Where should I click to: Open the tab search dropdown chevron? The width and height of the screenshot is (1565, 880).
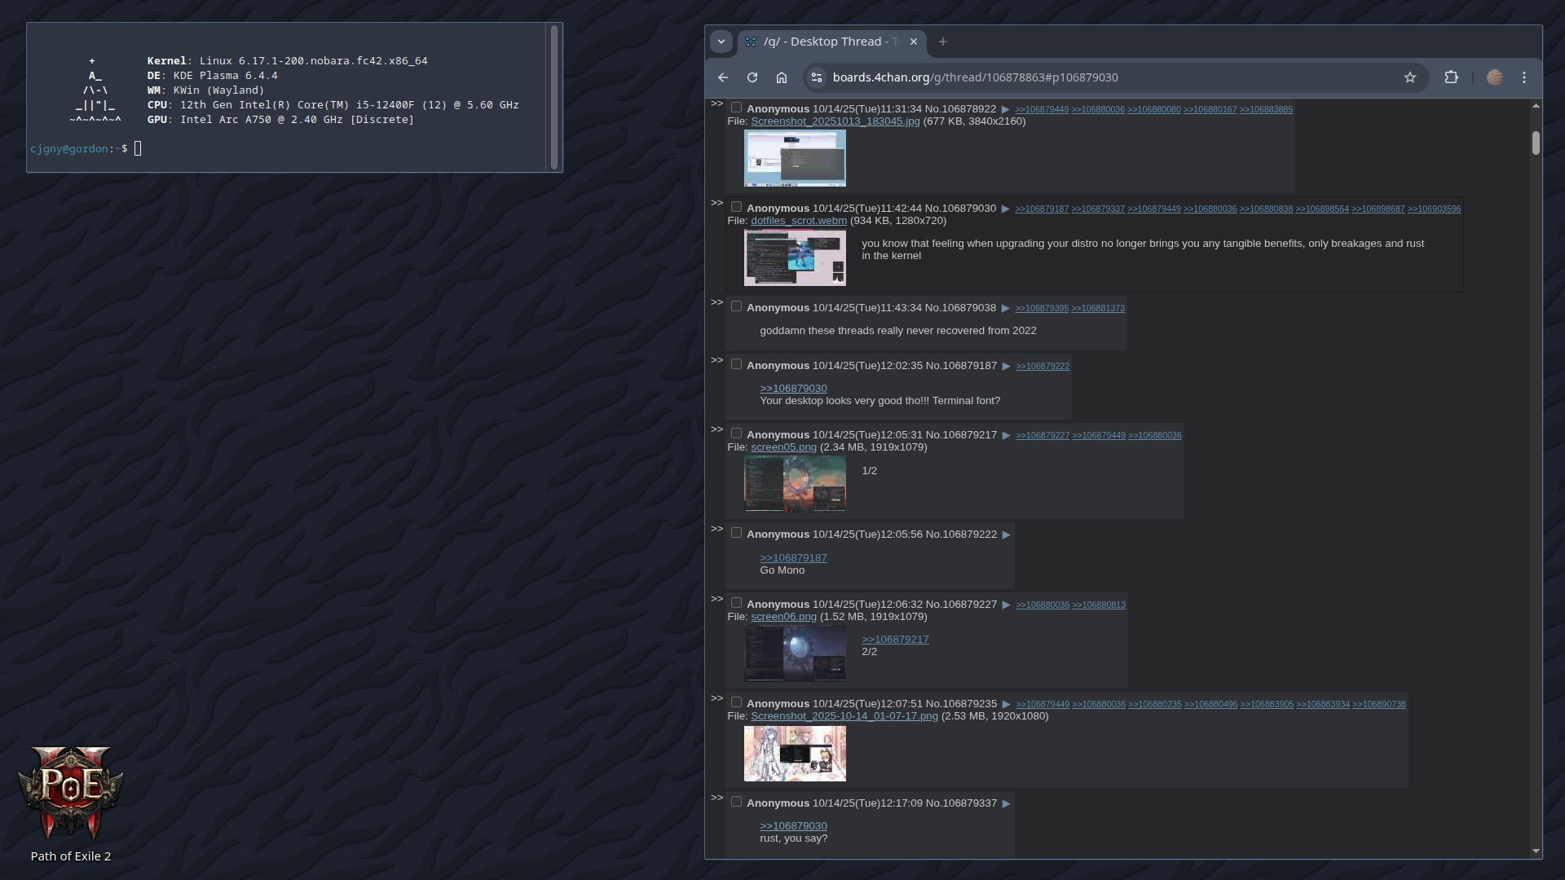[721, 42]
